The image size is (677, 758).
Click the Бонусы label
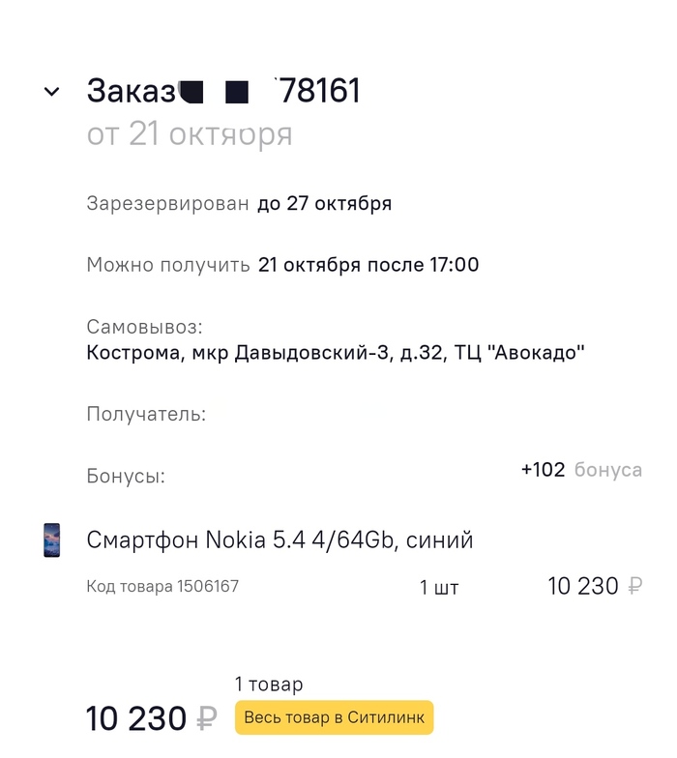tap(126, 476)
